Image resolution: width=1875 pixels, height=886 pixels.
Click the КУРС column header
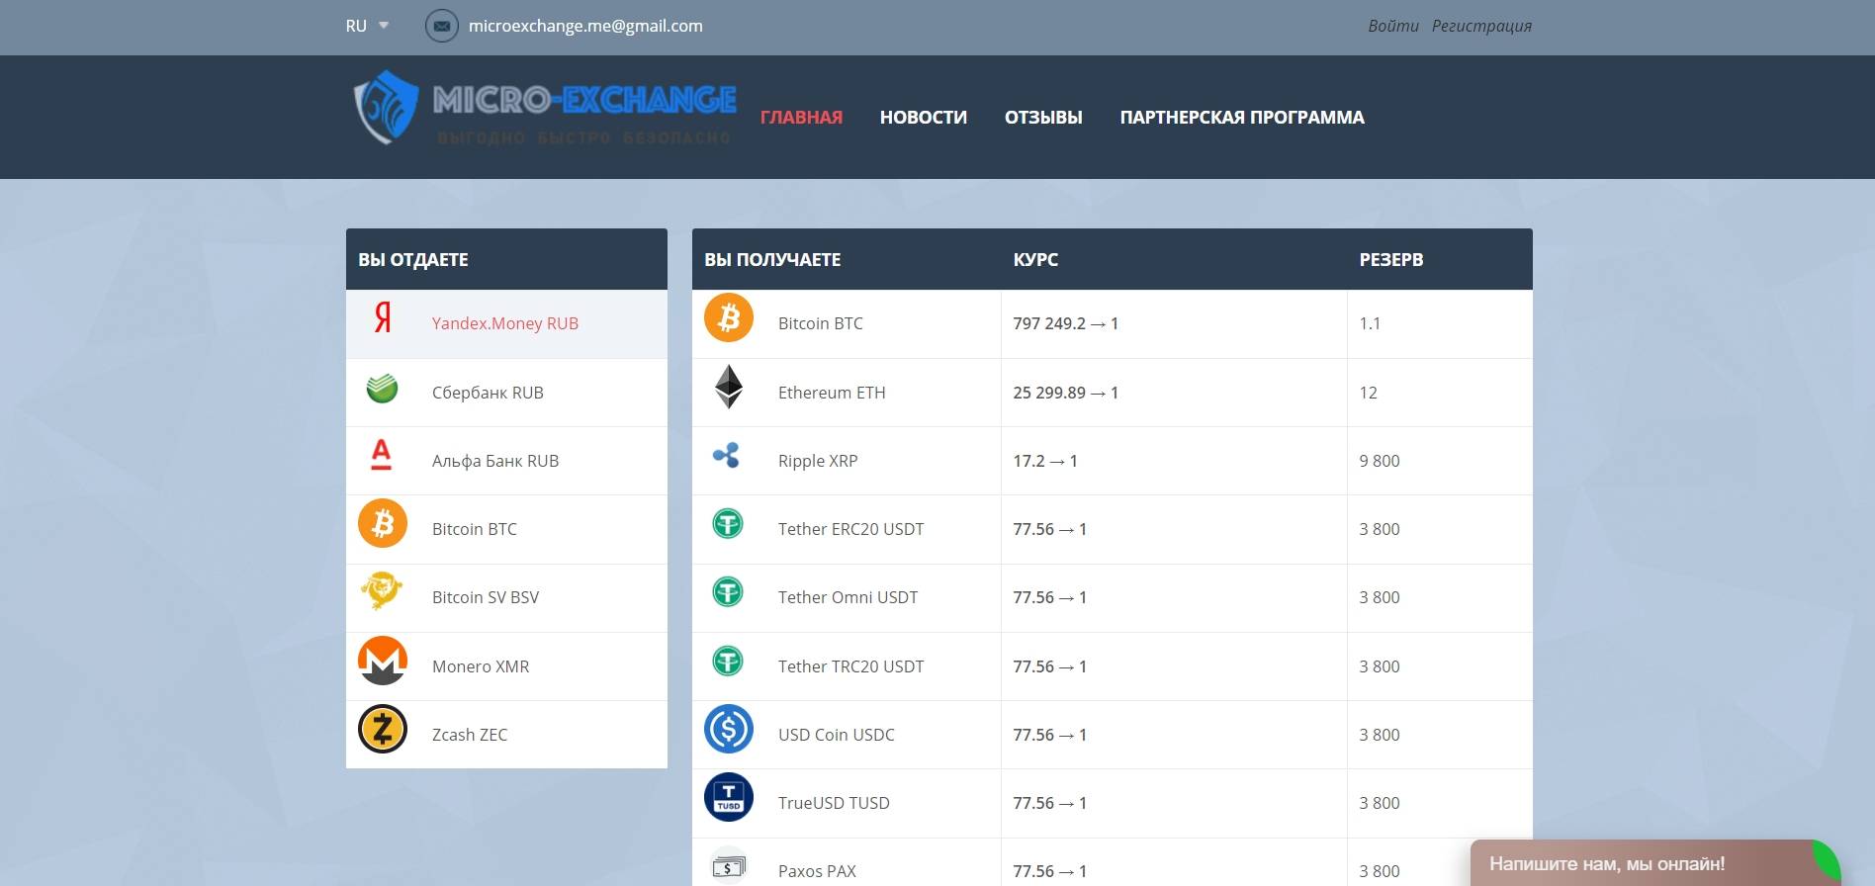1035,259
